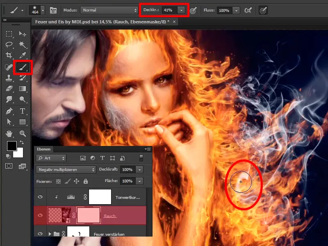The height and width of the screenshot is (246, 328).
Task: Toggle Quick Mask mode
Action: click(9, 166)
